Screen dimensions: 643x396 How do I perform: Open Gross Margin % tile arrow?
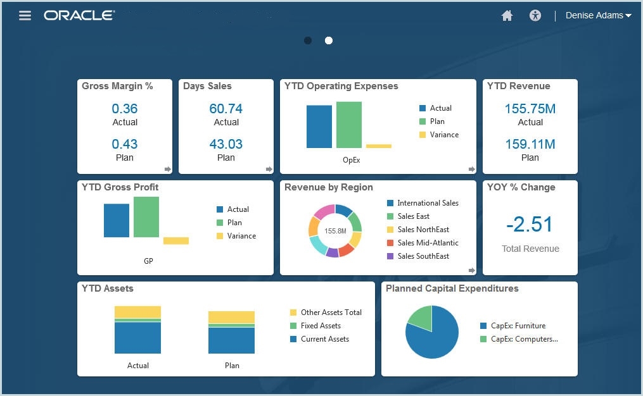coord(168,169)
